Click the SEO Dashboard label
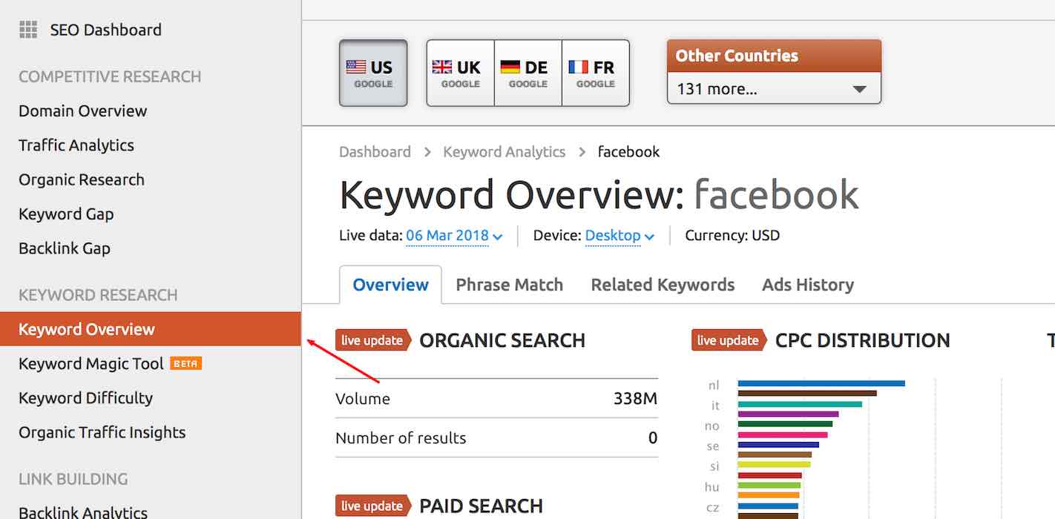Viewport: 1055px width, 519px height. point(105,30)
